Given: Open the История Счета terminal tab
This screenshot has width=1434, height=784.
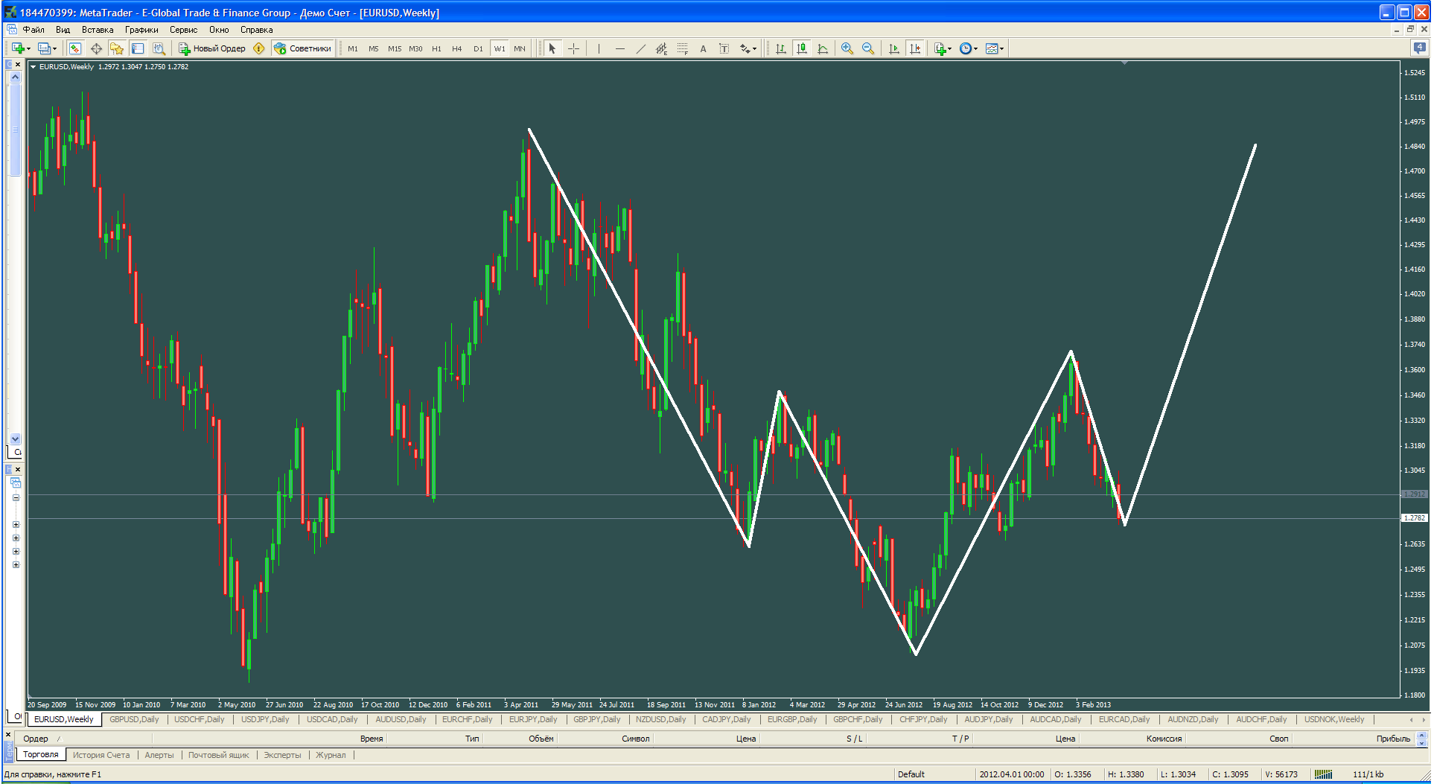Looking at the screenshot, I should (101, 755).
